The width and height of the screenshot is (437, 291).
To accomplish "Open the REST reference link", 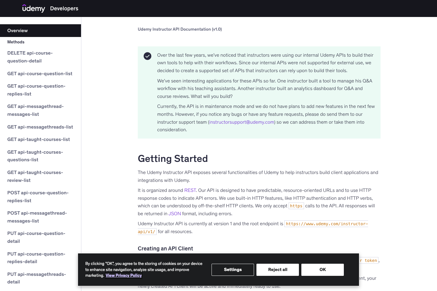I will [x=190, y=190].
